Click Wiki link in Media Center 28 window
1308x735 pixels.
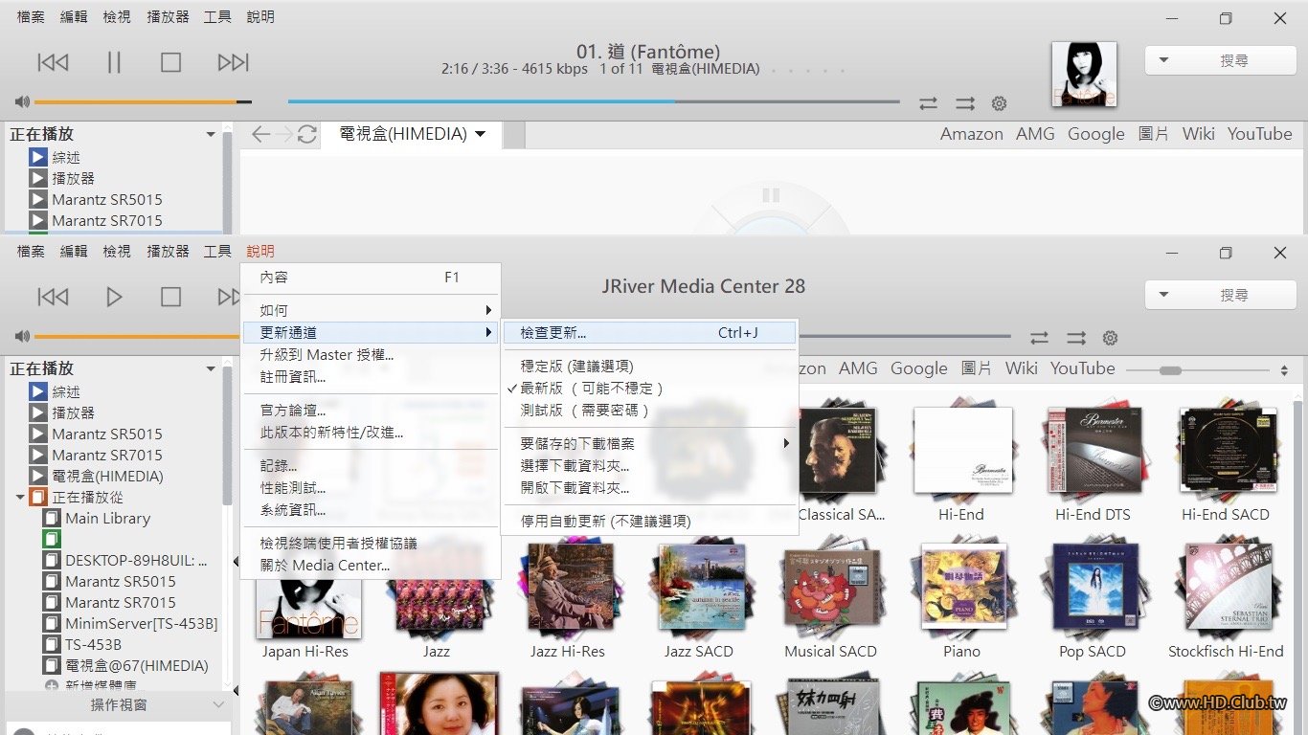[x=1021, y=368]
